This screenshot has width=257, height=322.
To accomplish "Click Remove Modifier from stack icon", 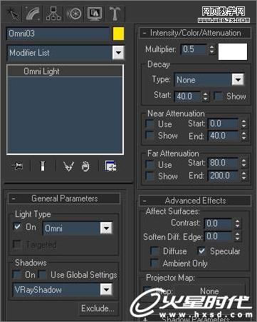I will click(85, 166).
